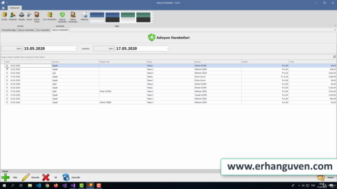Open Visual Studio Code from taskbar
The image size is (337, 189).
pyautogui.click(x=38, y=185)
